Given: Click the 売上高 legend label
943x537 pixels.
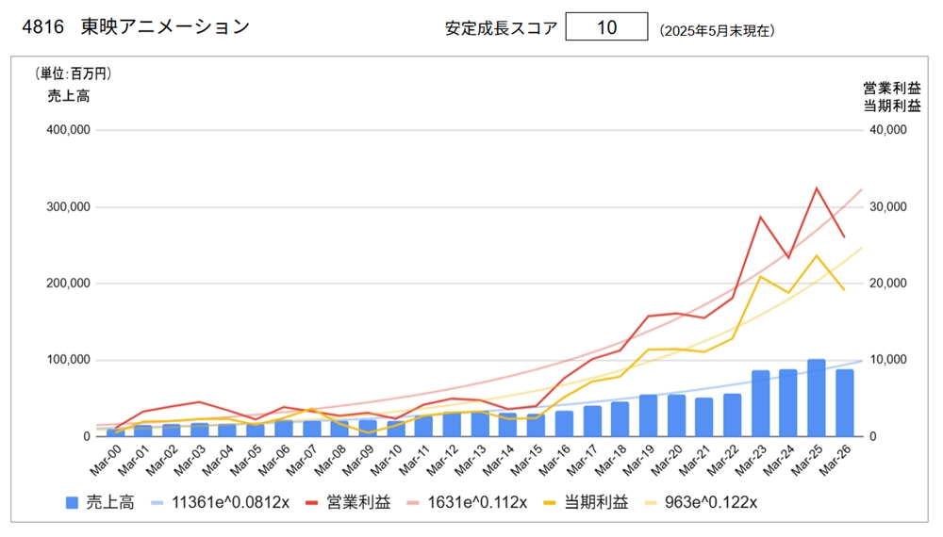Looking at the screenshot, I should click(110, 503).
